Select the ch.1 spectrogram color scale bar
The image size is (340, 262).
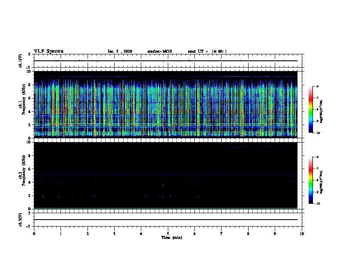[310, 110]
